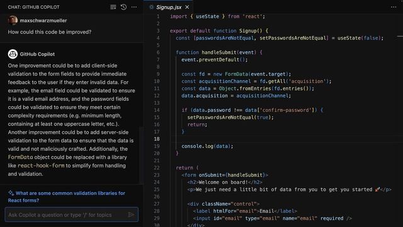Click setPasswordsAreNotEqual(true) on line 15

[x=230, y=117]
